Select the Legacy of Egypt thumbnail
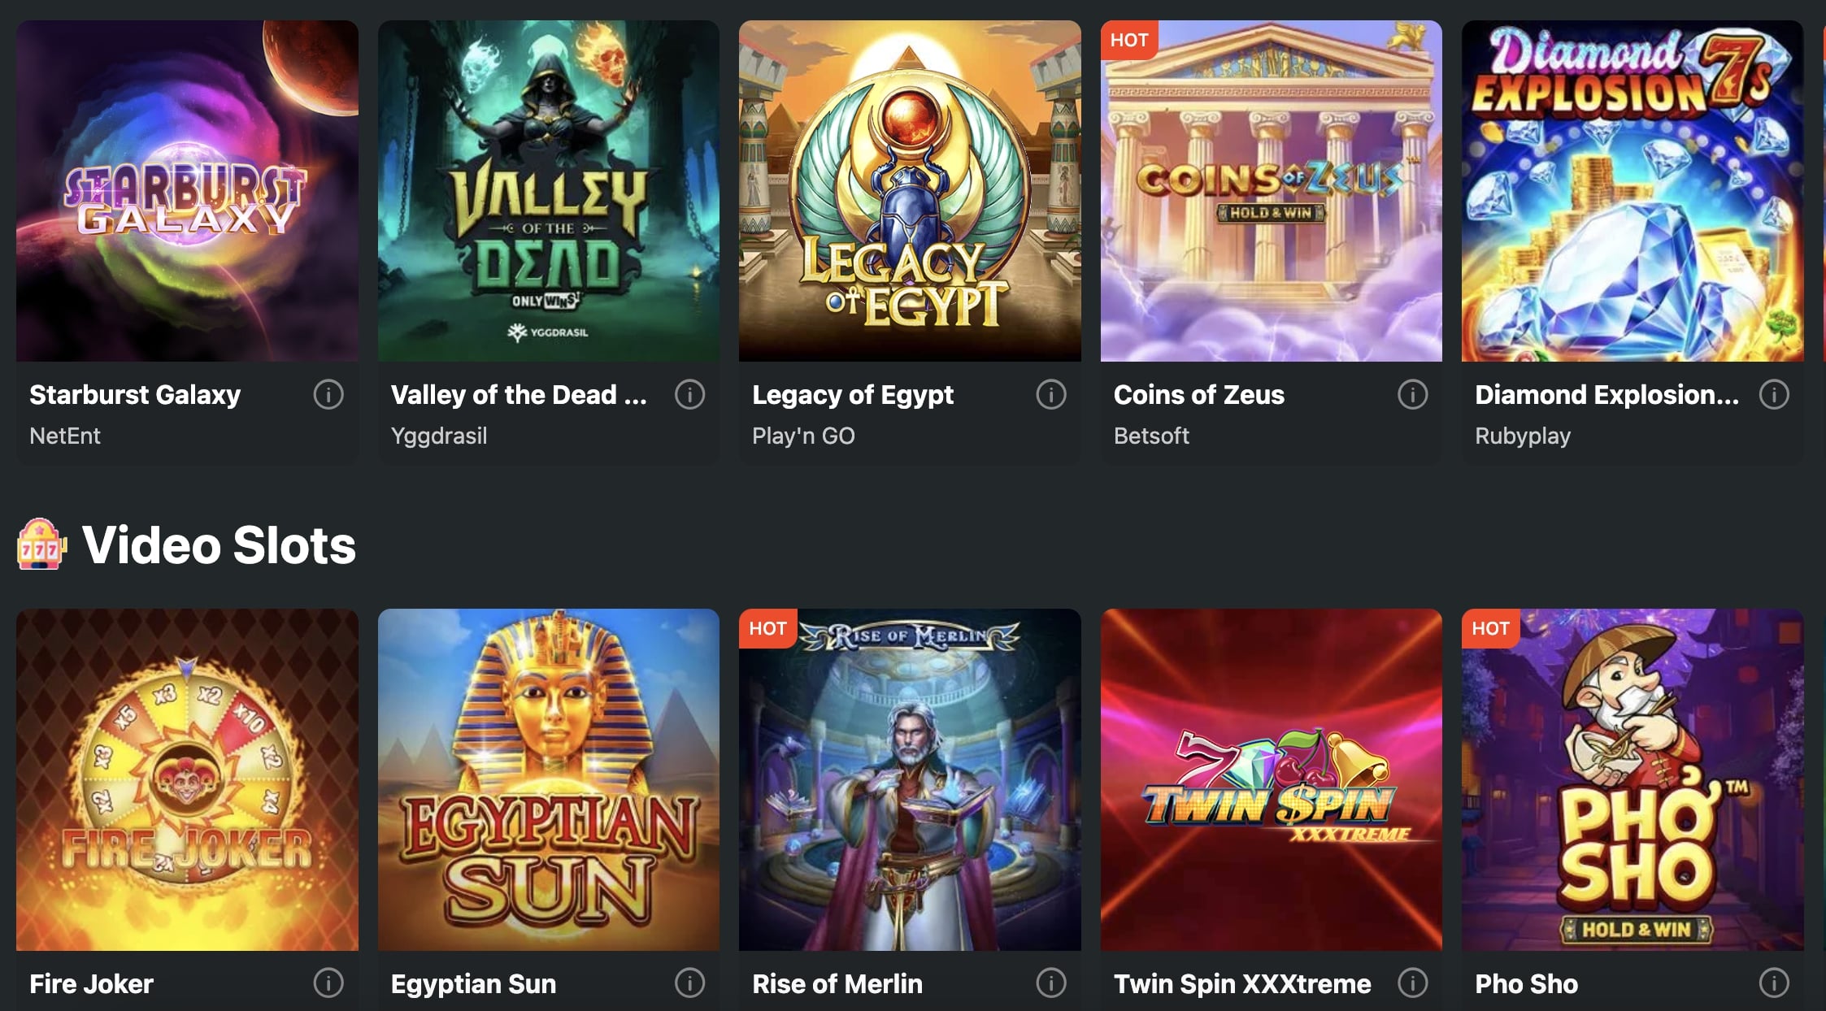1826x1011 pixels. 910,191
